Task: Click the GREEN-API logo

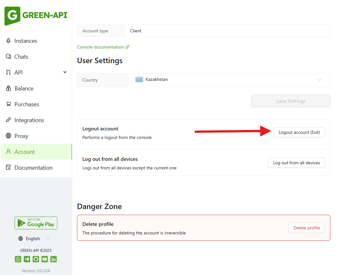Action: [x=36, y=16]
